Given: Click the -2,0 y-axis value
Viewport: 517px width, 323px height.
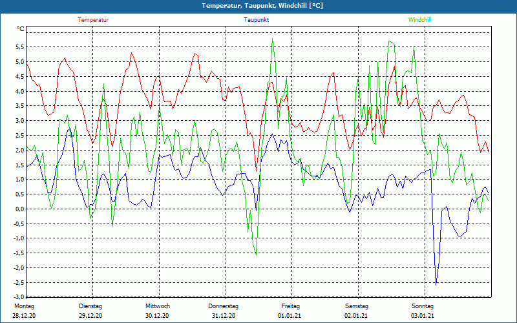Looking at the screenshot, I should pos(19,268).
